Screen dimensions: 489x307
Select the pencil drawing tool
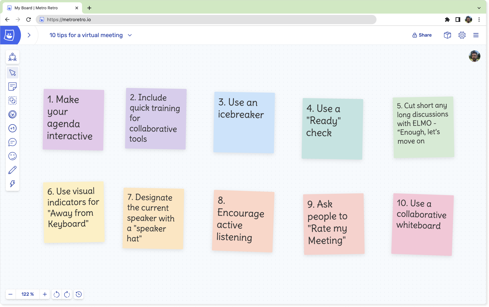tap(13, 170)
